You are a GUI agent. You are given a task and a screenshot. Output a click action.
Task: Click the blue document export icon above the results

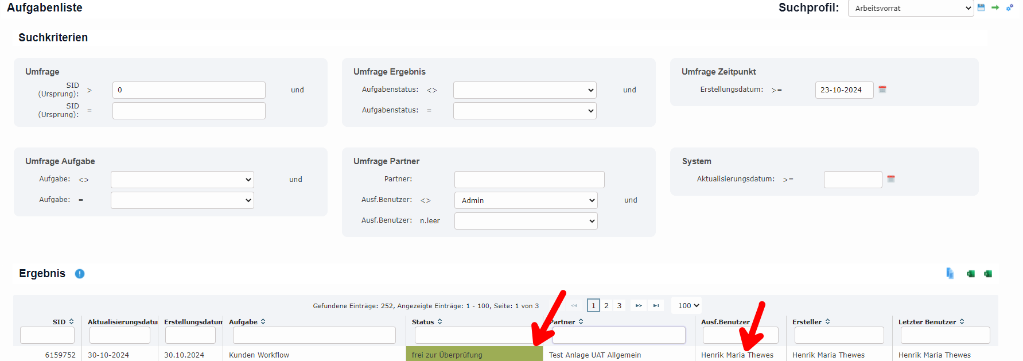950,274
